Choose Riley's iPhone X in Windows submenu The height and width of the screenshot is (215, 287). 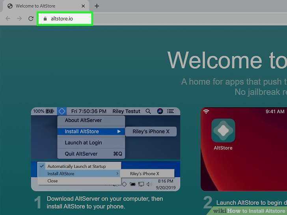click(x=147, y=174)
